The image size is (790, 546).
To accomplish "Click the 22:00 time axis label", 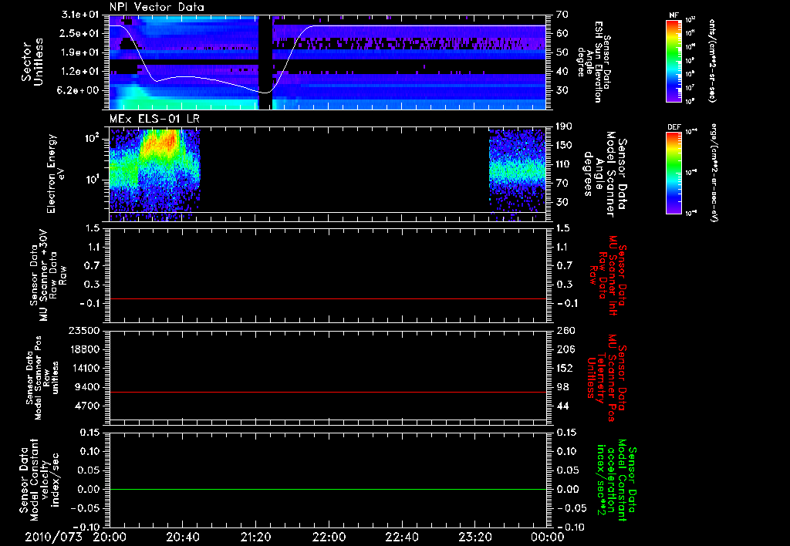I will 329,537.
